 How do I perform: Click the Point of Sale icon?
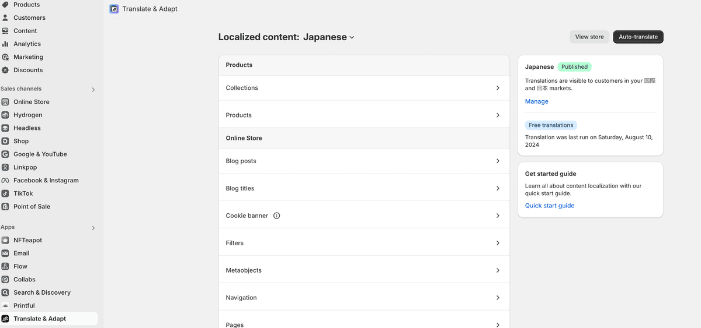pyautogui.click(x=5, y=207)
